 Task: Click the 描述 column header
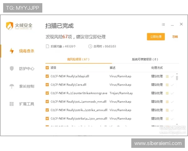[112, 68]
